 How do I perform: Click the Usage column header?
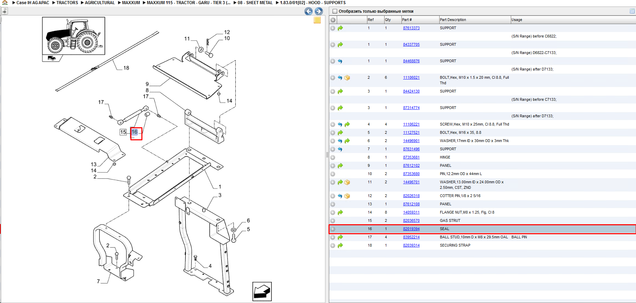point(573,20)
